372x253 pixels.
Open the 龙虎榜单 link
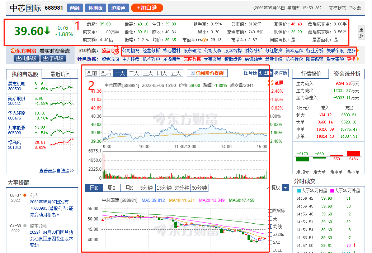click(x=171, y=59)
